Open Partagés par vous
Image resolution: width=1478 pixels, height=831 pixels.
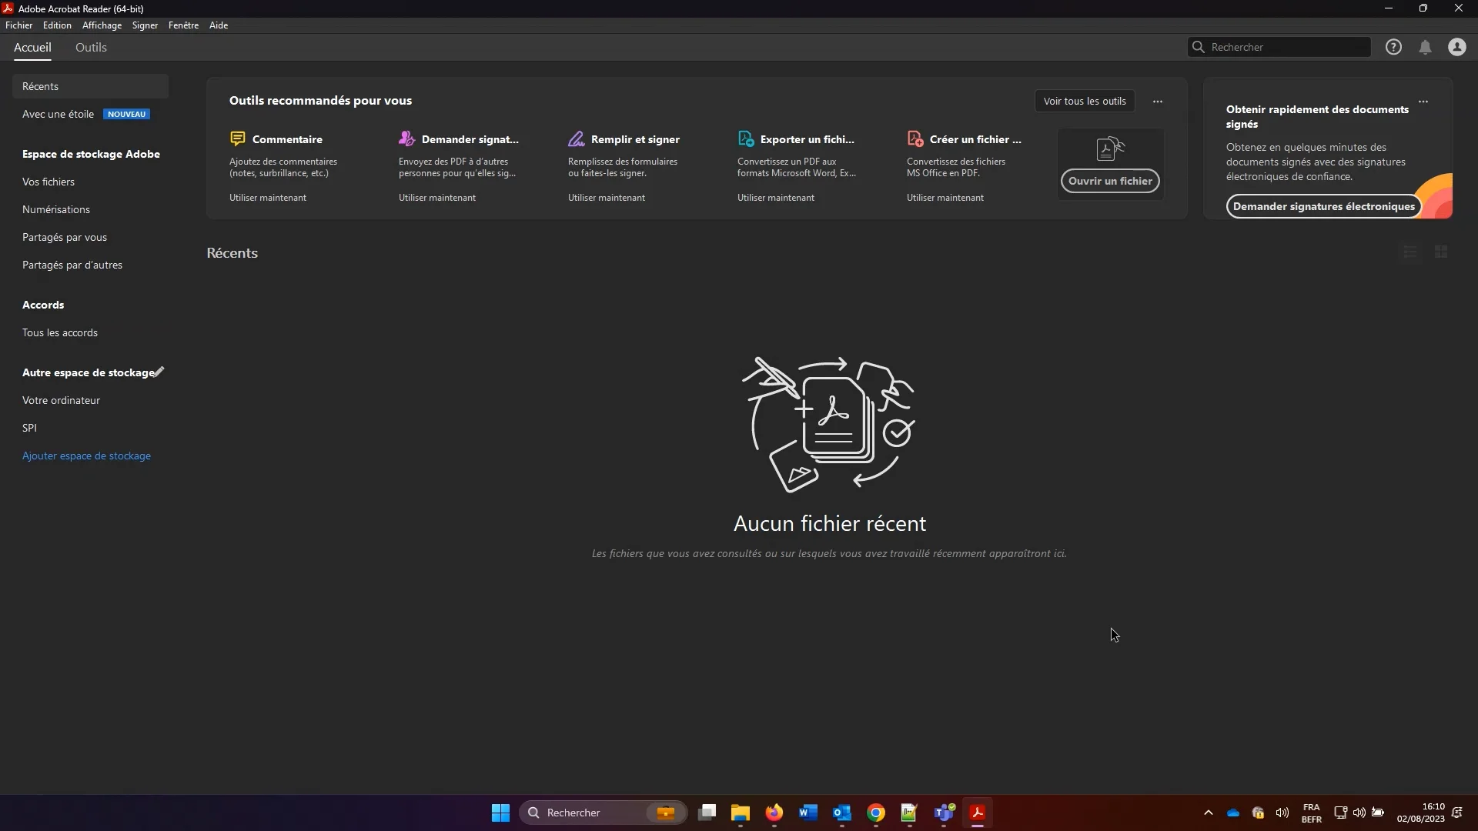(x=65, y=237)
